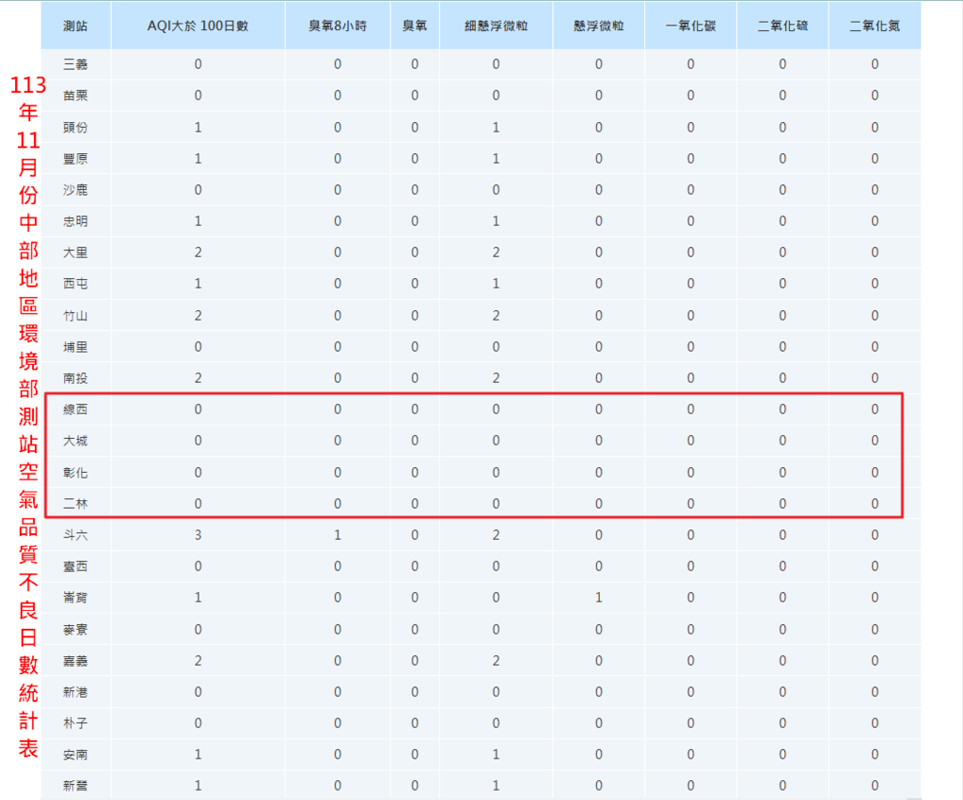This screenshot has height=800, width=963.
Task: Select the 新營 station row label
Action: [x=76, y=785]
